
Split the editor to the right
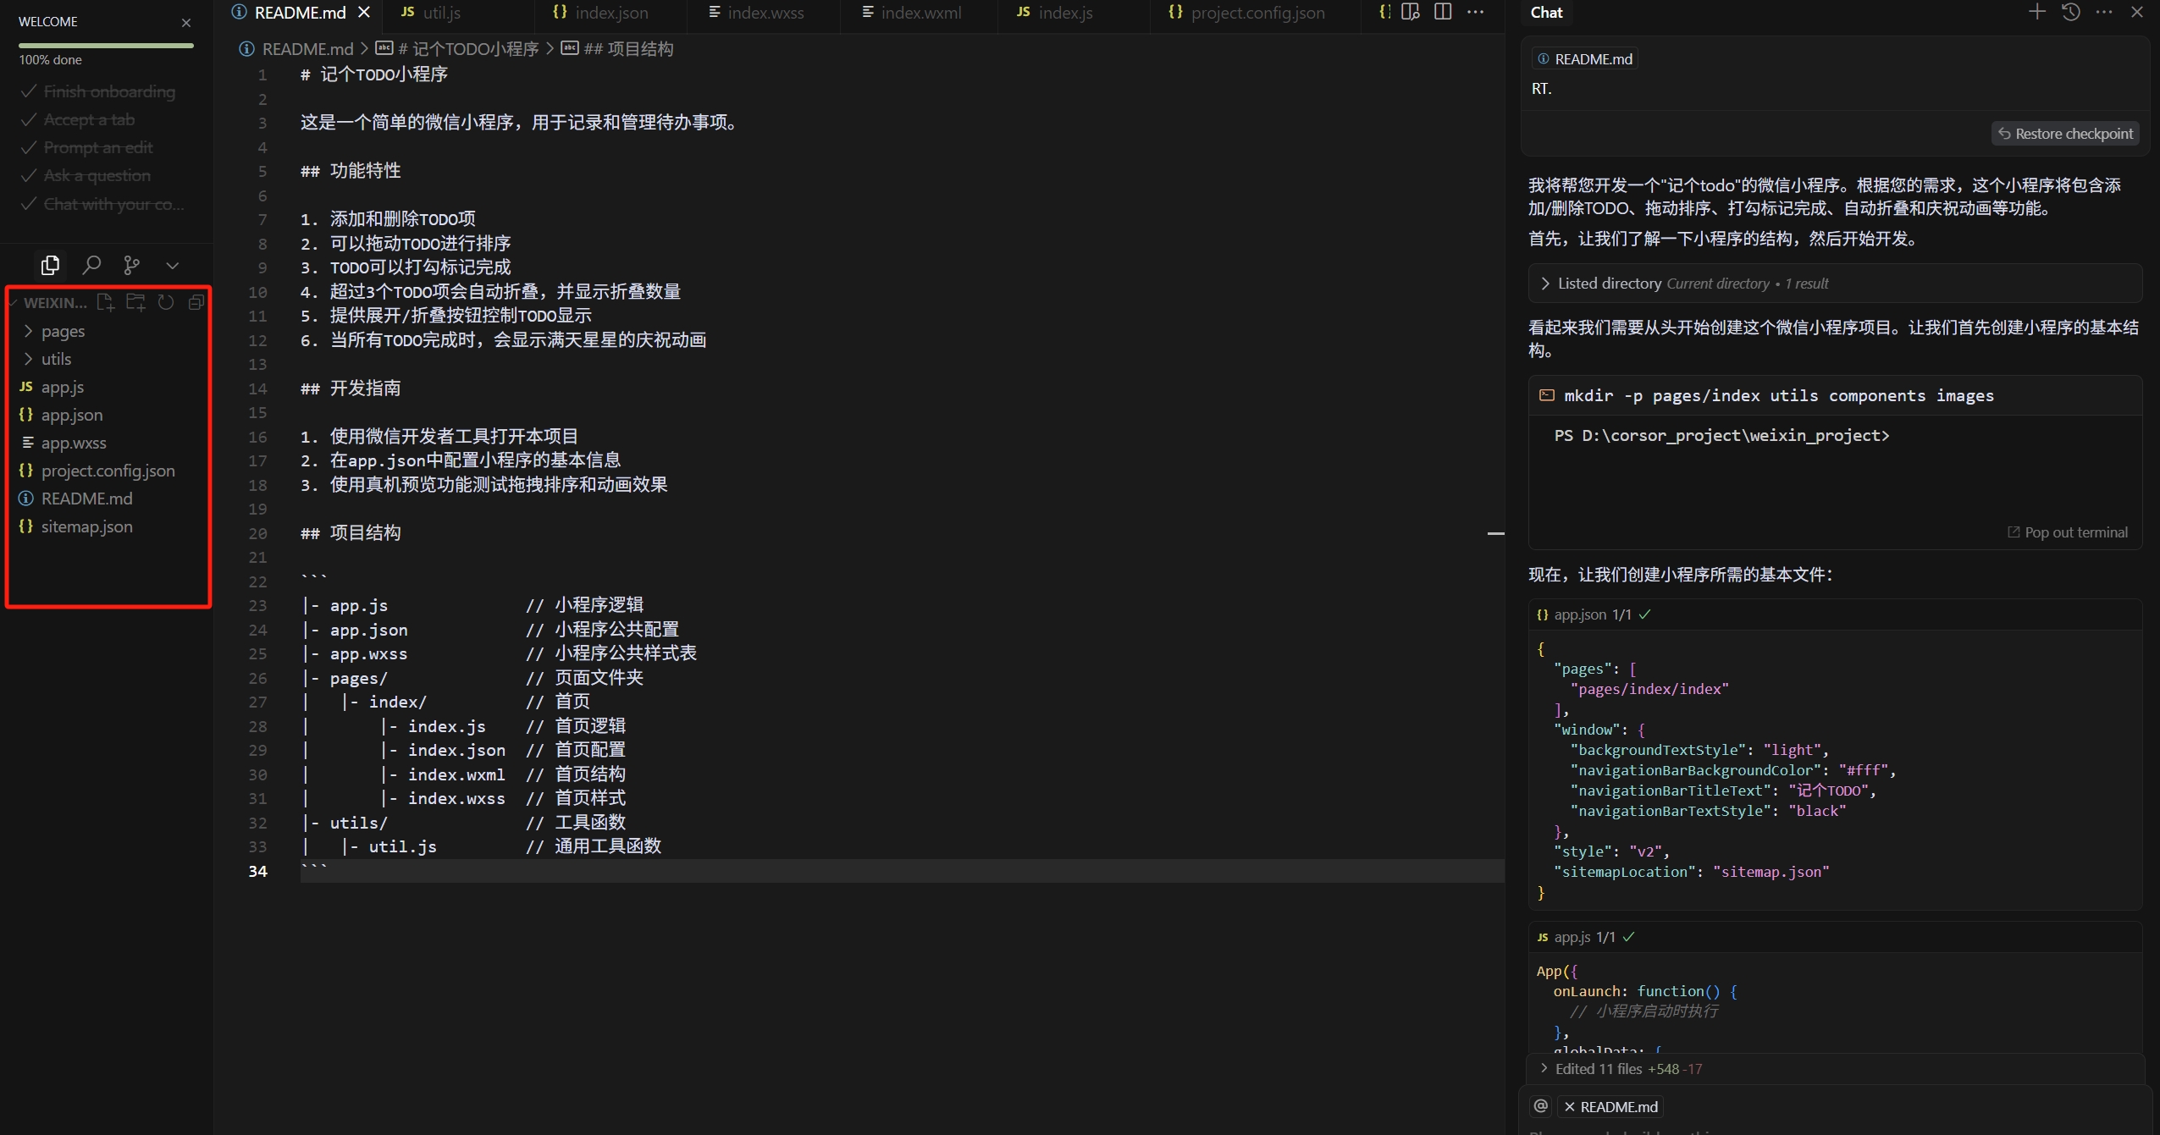1443,12
